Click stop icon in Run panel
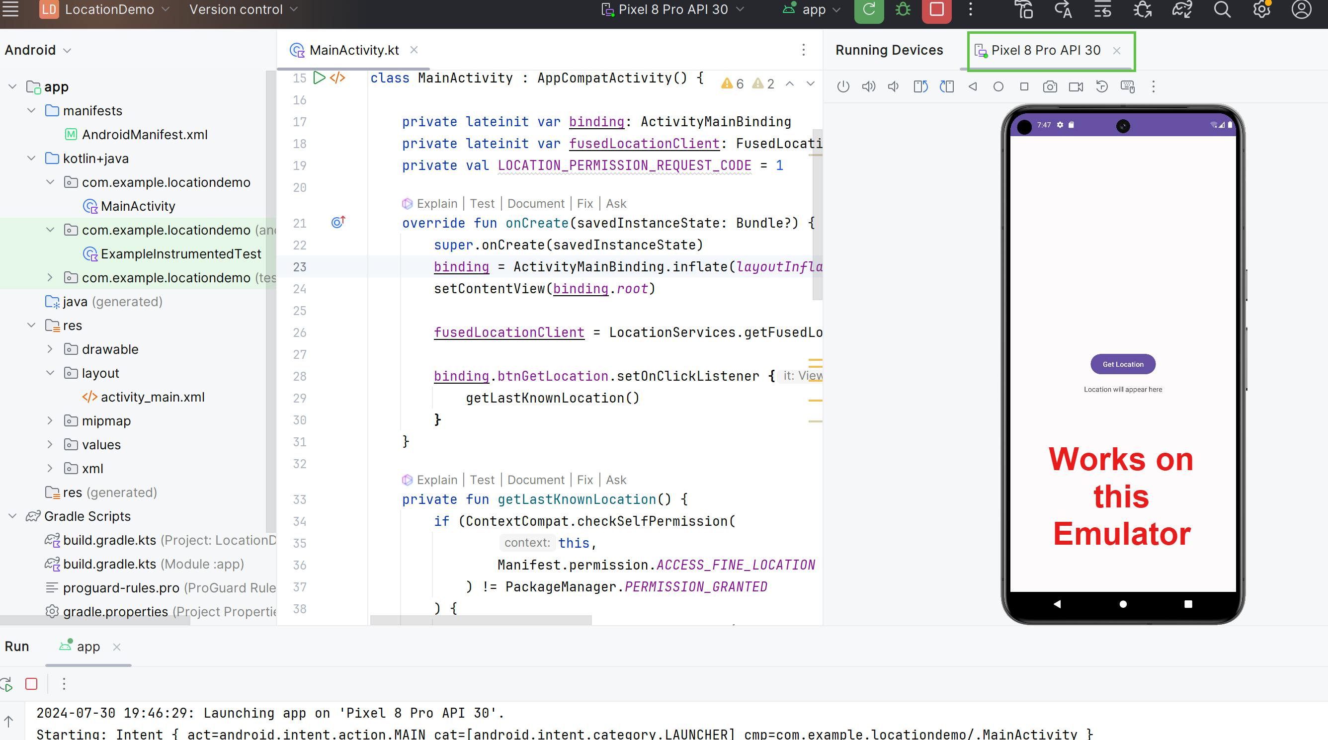The height and width of the screenshot is (740, 1328). (31, 684)
